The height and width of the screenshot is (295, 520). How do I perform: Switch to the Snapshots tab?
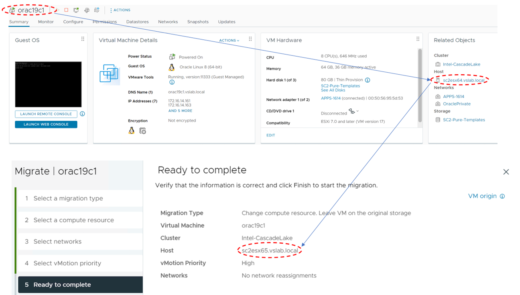pos(198,22)
